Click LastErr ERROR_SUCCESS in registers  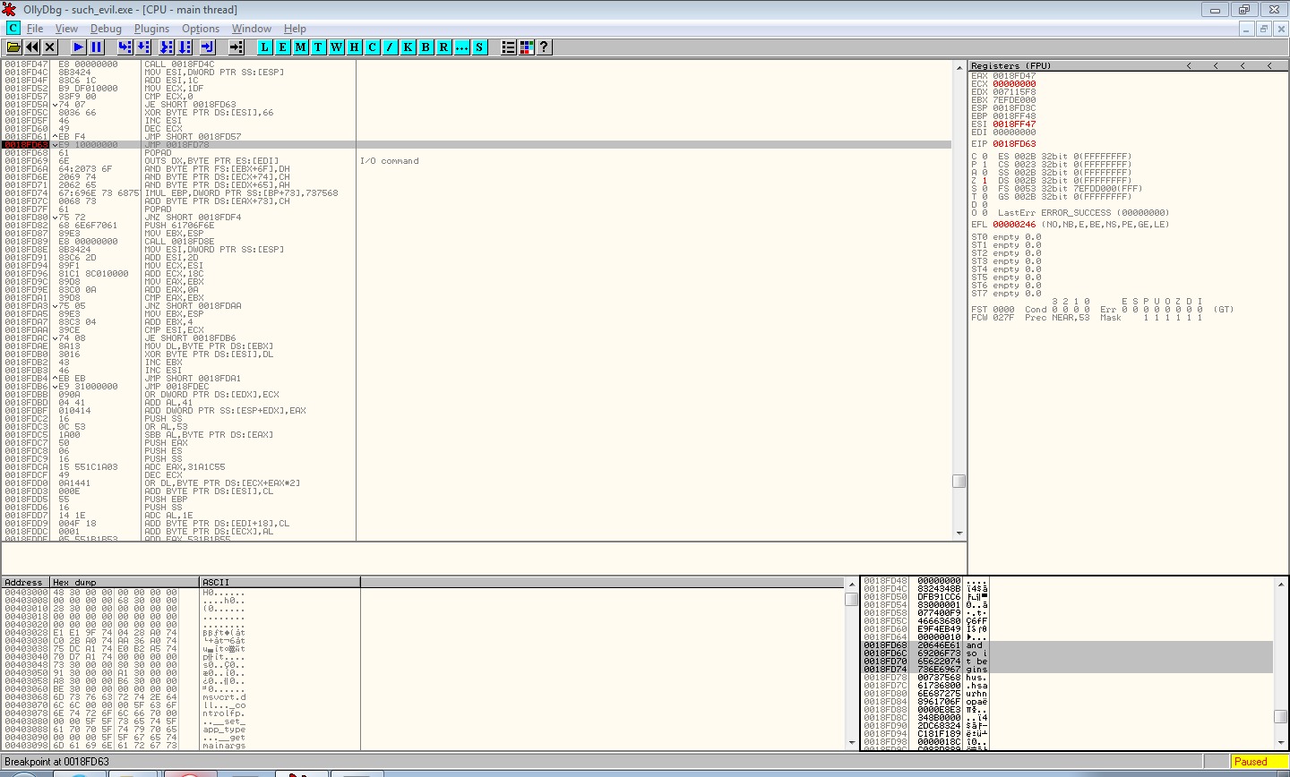[1083, 213]
